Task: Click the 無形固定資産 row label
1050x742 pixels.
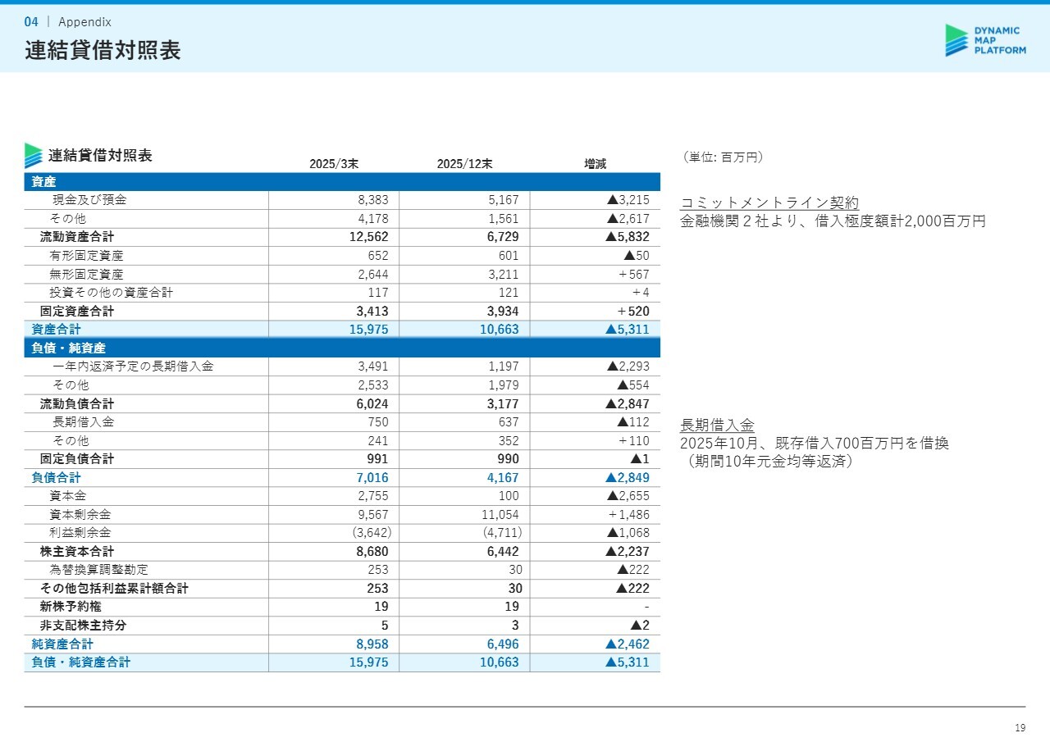Action: (x=86, y=274)
